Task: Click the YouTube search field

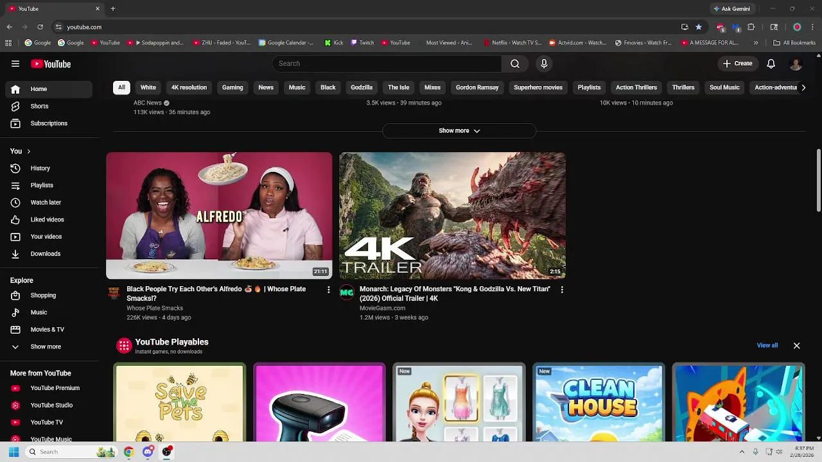Action: (387, 64)
